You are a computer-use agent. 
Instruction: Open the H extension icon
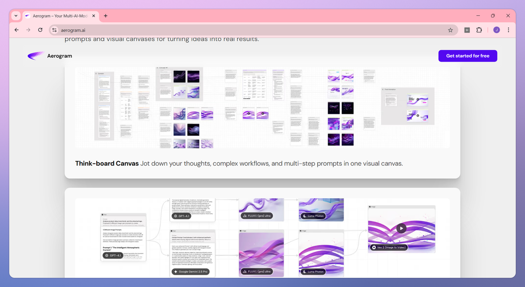click(467, 30)
